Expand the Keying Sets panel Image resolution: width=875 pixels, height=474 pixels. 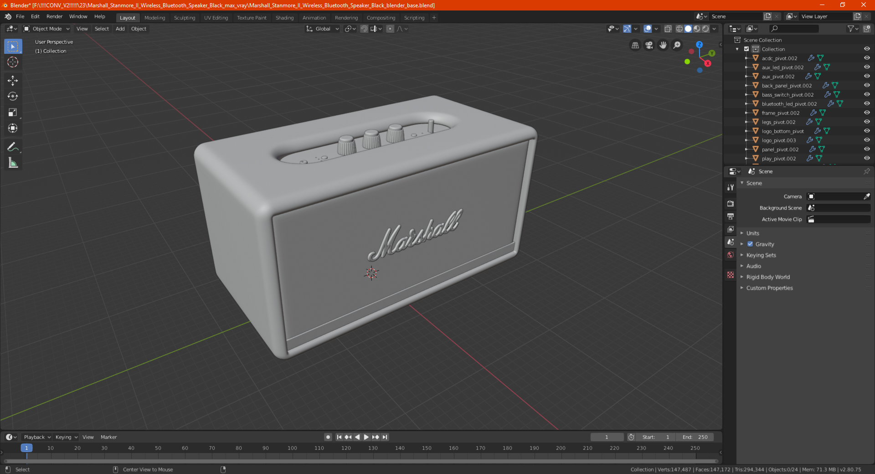(x=761, y=255)
